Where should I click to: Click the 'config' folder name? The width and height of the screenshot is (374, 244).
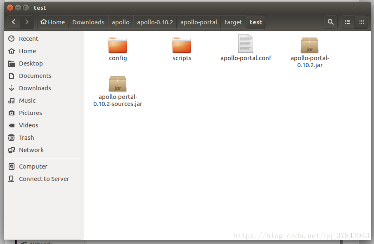118,59
